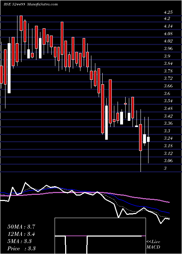Select the '5MA : 3.3' reading
The width and height of the screenshot is (182, 254).
point(19,241)
